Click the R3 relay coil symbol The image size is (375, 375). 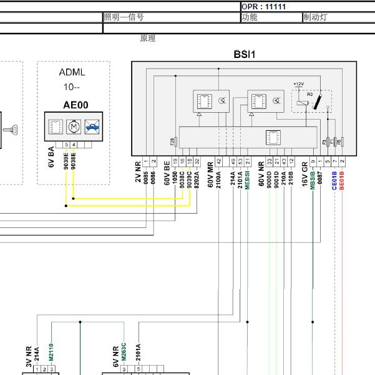coord(302,103)
